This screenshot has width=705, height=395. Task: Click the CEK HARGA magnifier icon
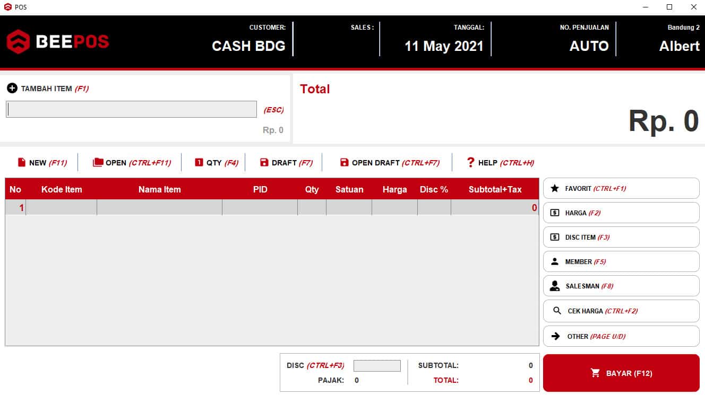point(557,311)
